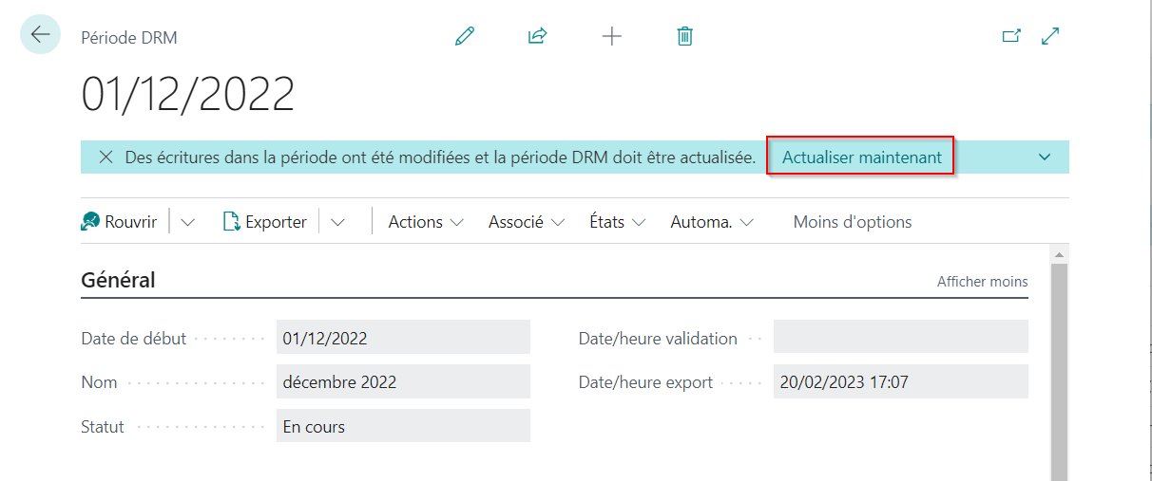The image size is (1152, 481).
Task: Click scrollbar up arrow
Action: click(1059, 253)
